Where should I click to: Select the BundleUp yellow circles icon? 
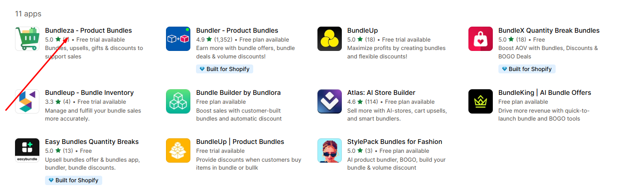330,39
